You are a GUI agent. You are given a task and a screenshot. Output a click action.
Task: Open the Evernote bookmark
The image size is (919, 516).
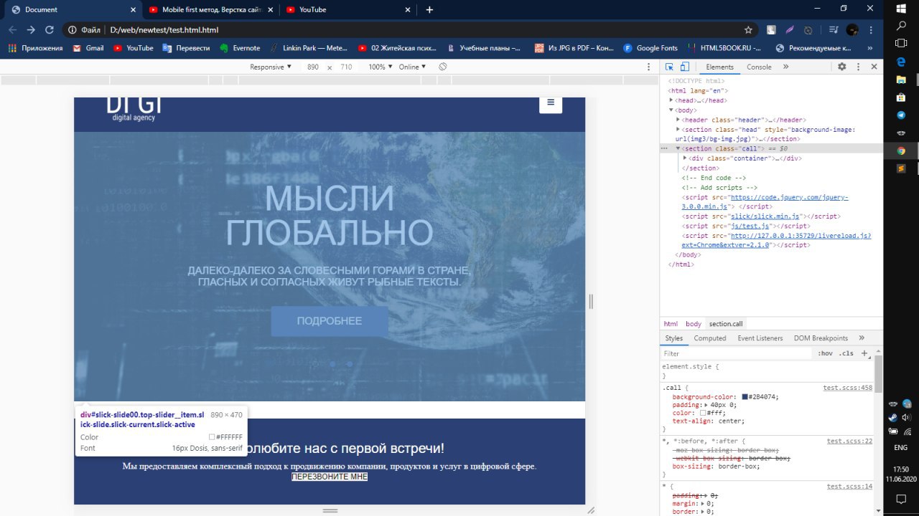pyautogui.click(x=240, y=48)
